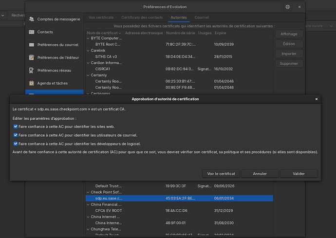Screen dimensions: 336x238
Task: Open Préférences du courriel via its icon
Action: point(32,45)
